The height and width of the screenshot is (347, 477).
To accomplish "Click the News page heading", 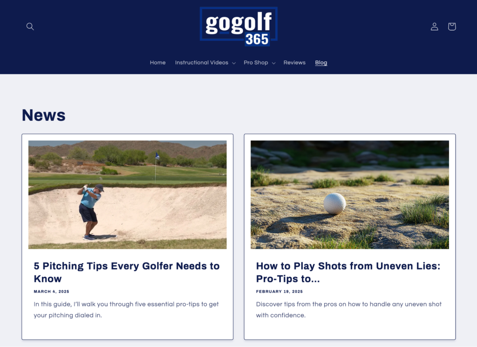I will point(43,115).
